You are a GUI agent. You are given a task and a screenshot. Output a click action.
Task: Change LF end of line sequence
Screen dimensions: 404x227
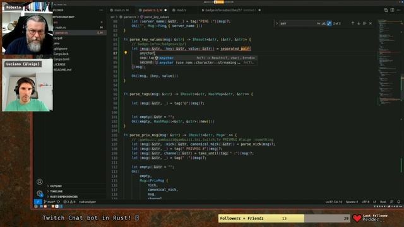(374, 202)
